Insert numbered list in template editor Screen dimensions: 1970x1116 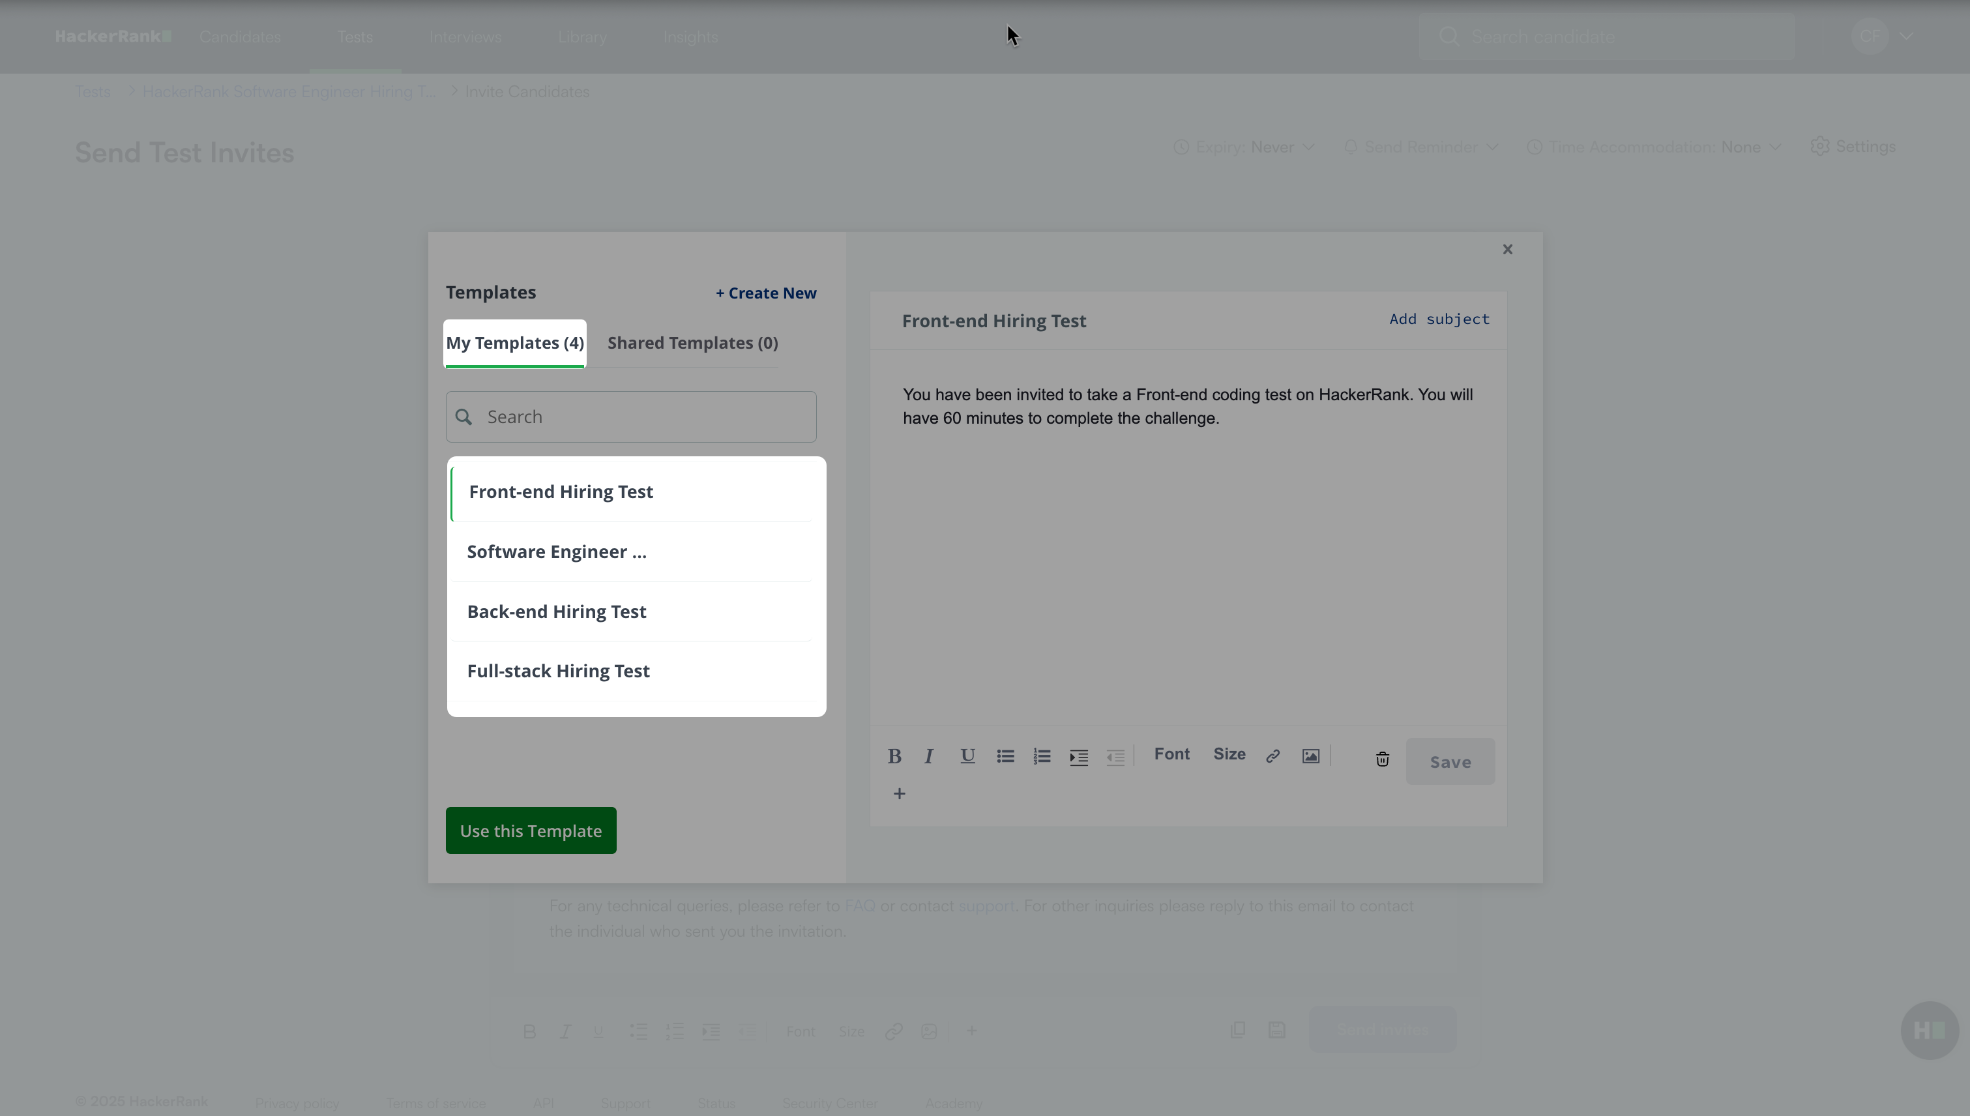pyautogui.click(x=1042, y=757)
